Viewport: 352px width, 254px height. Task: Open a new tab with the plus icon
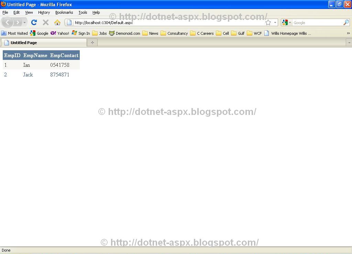(x=92, y=42)
